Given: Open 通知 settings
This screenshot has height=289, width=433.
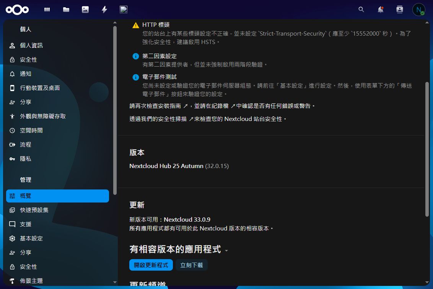Looking at the screenshot, I should click(57, 74).
